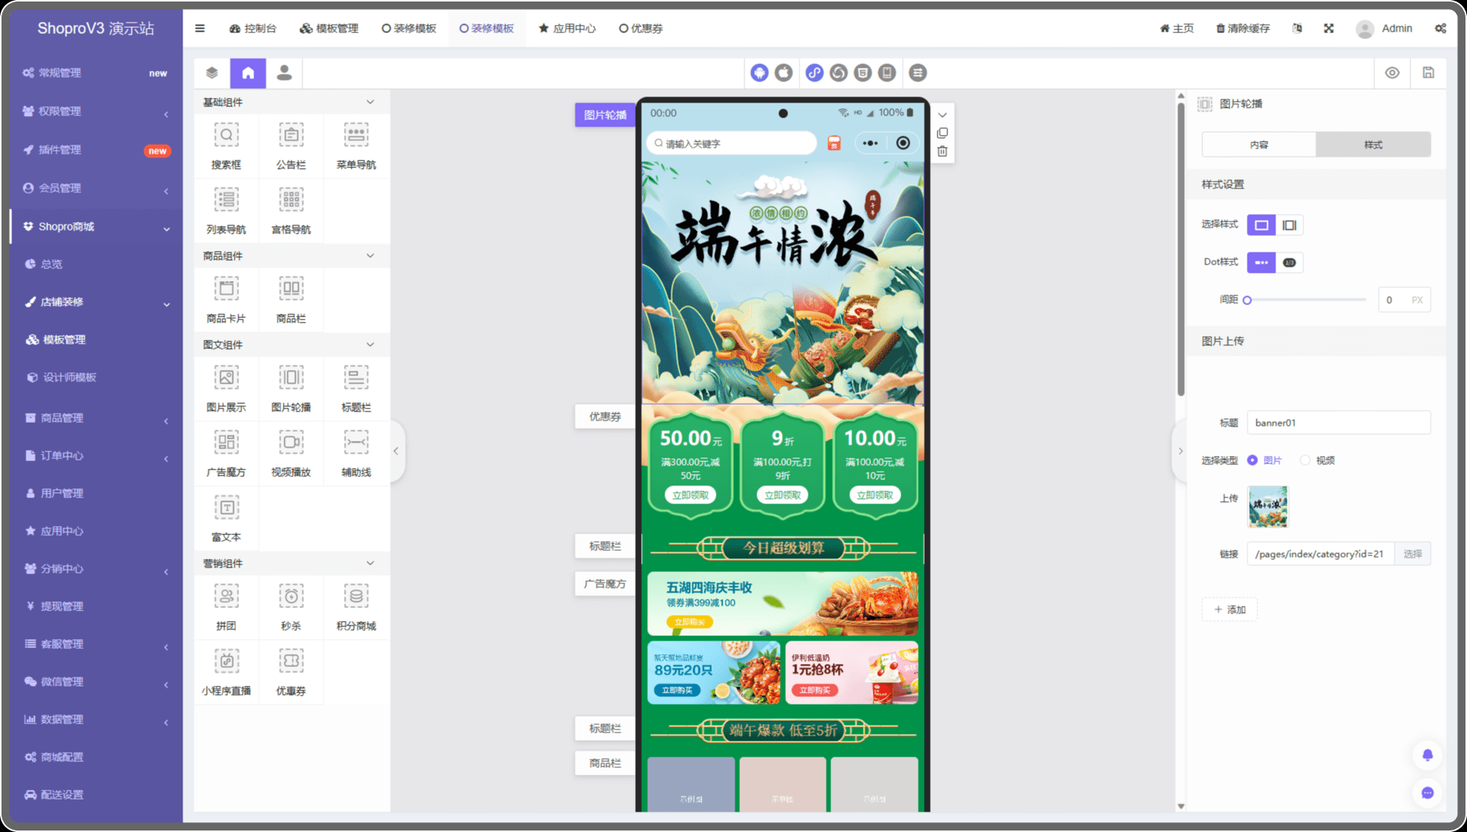
Task: Collapse the 基础组件 section
Action: tap(370, 102)
